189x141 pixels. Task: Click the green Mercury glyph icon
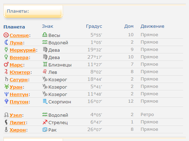(x=6, y=50)
